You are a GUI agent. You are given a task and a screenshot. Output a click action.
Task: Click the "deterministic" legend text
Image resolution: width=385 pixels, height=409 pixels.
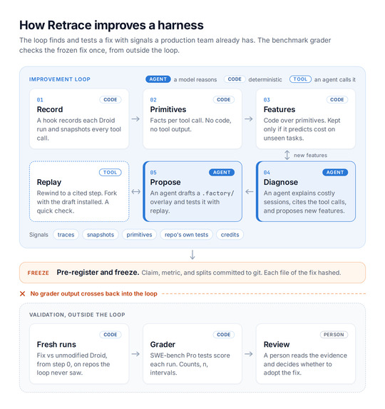(x=265, y=79)
